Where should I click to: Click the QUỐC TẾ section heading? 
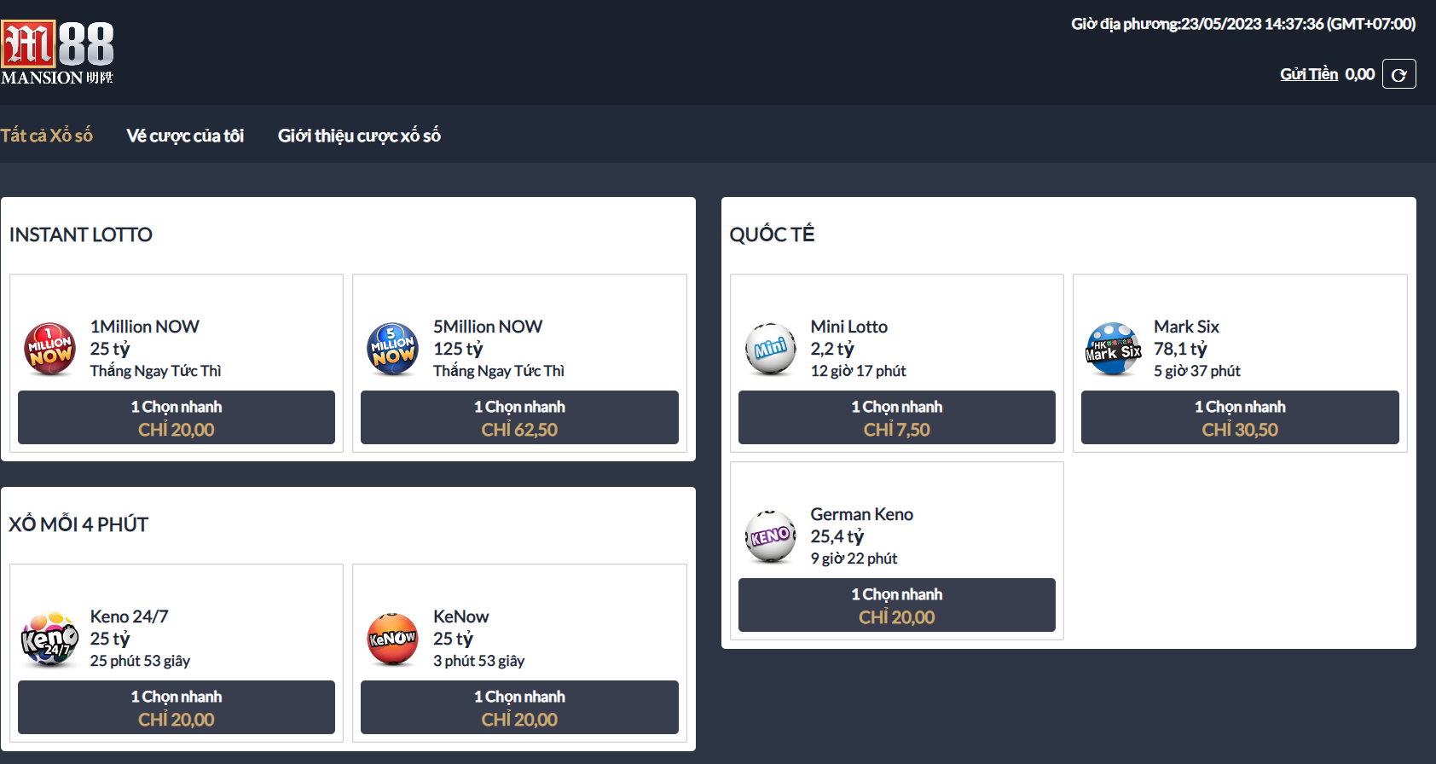click(x=772, y=234)
